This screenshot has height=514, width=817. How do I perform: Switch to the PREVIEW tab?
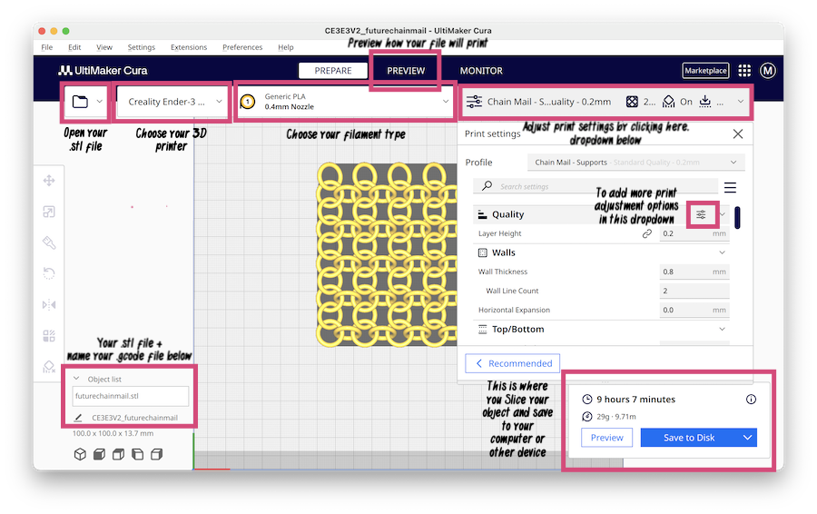(x=406, y=71)
